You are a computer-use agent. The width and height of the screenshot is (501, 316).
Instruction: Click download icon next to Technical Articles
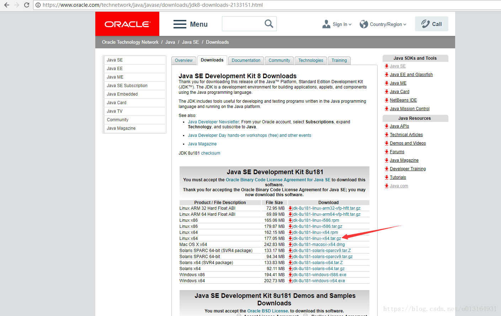point(387,135)
